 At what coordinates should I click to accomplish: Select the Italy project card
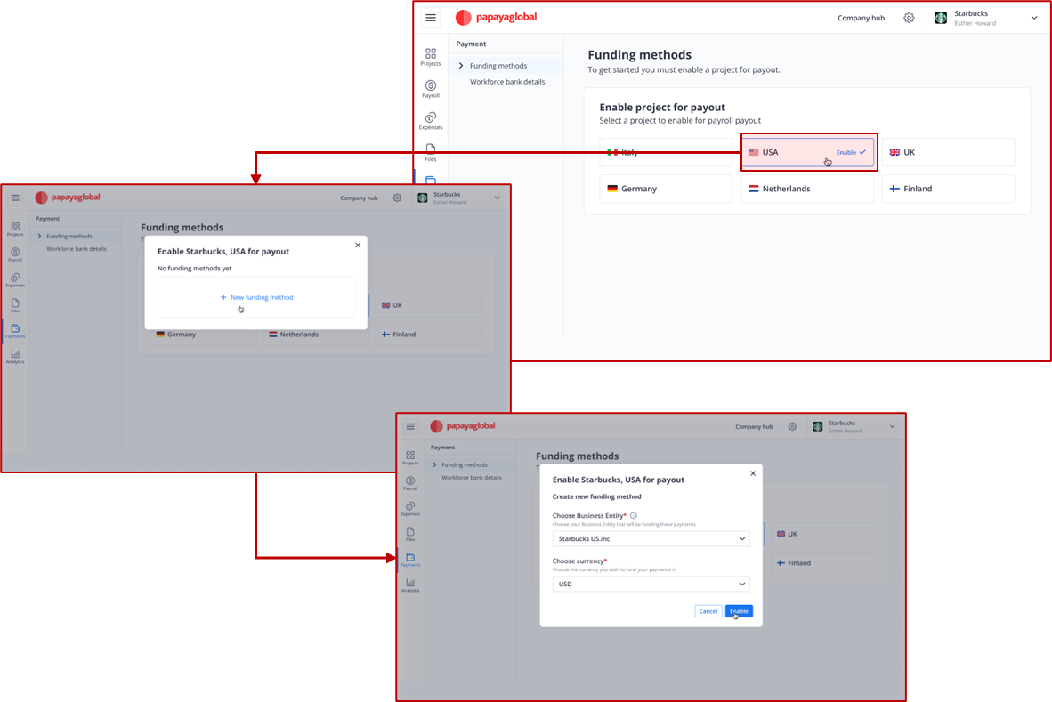[x=666, y=152]
